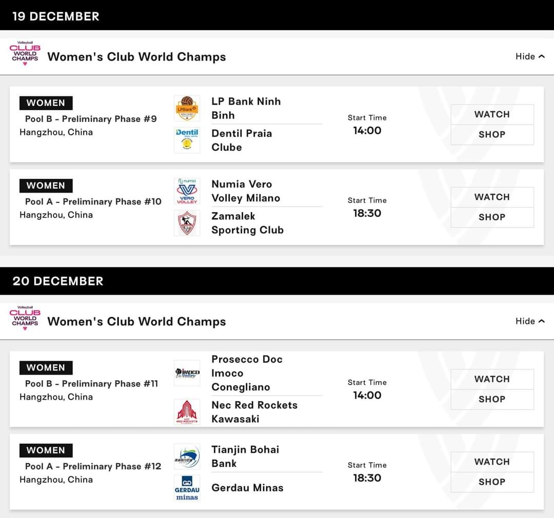Open Shop for the Preliminary Phase #9 match
554x518 pixels.
(492, 134)
